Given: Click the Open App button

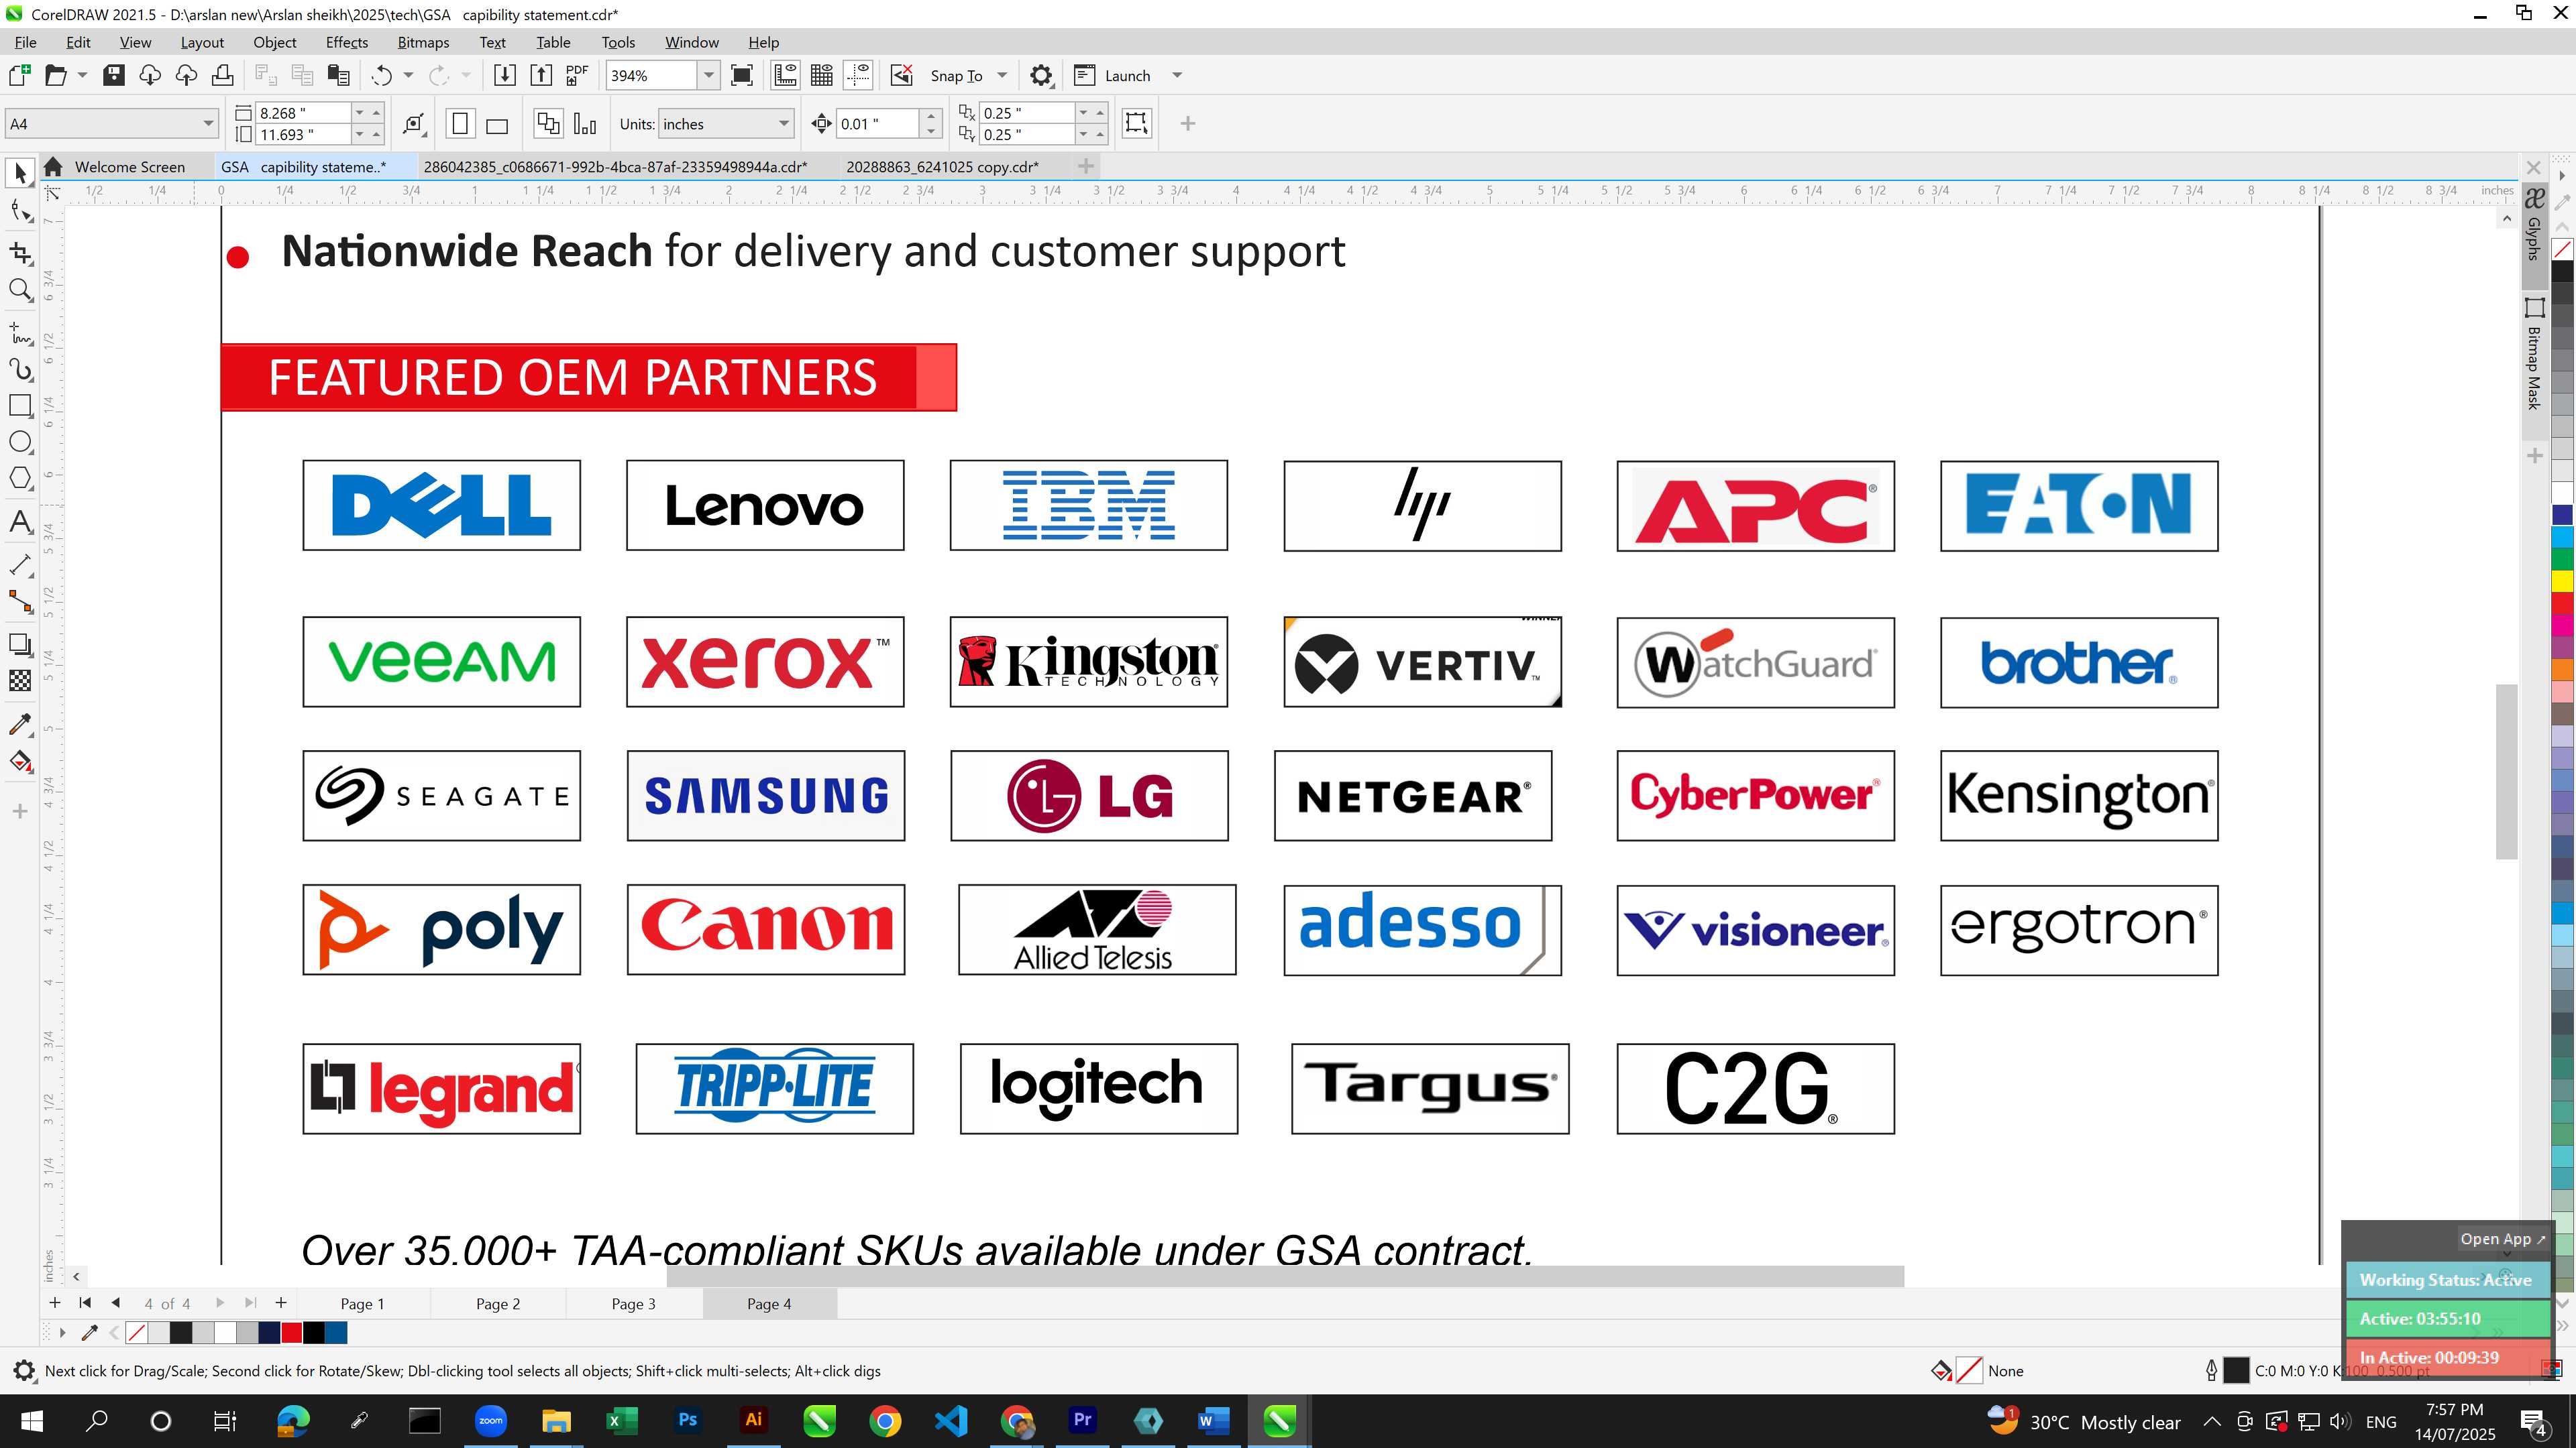Looking at the screenshot, I should 2503,1238.
